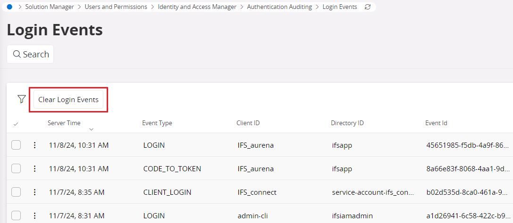Click the blue home dot icon

[9, 7]
